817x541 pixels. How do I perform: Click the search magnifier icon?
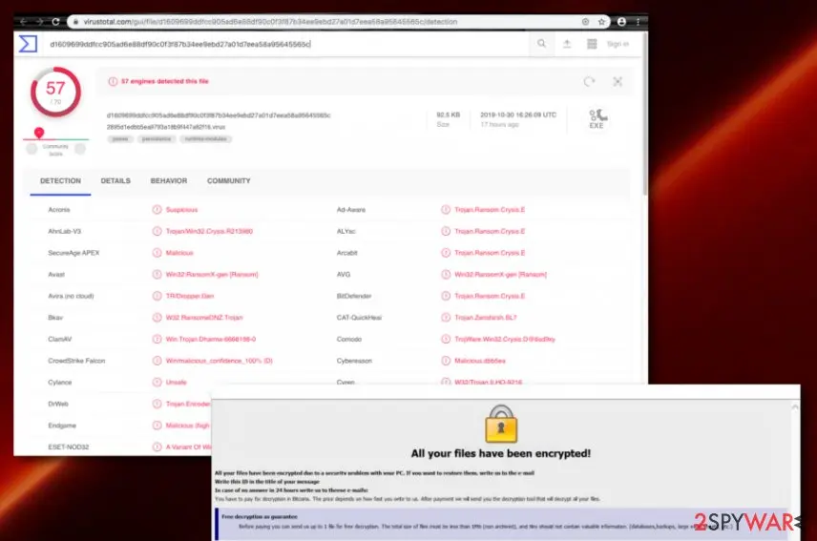pos(542,44)
